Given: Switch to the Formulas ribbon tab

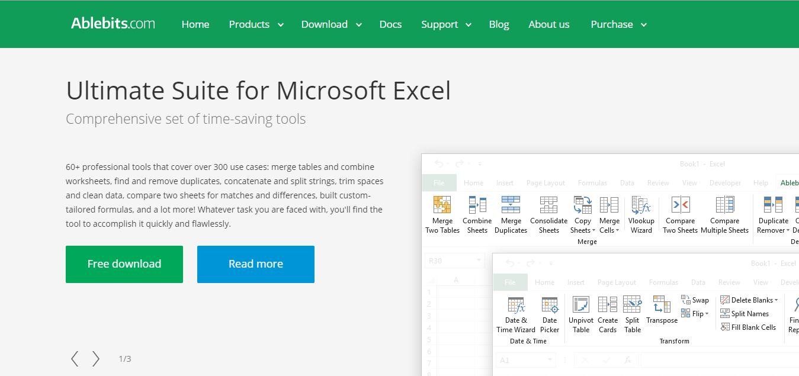Looking at the screenshot, I should [x=663, y=282].
